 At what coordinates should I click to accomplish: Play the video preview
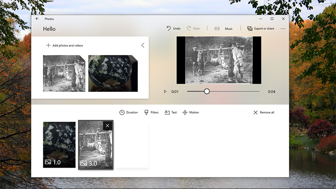tap(165, 92)
